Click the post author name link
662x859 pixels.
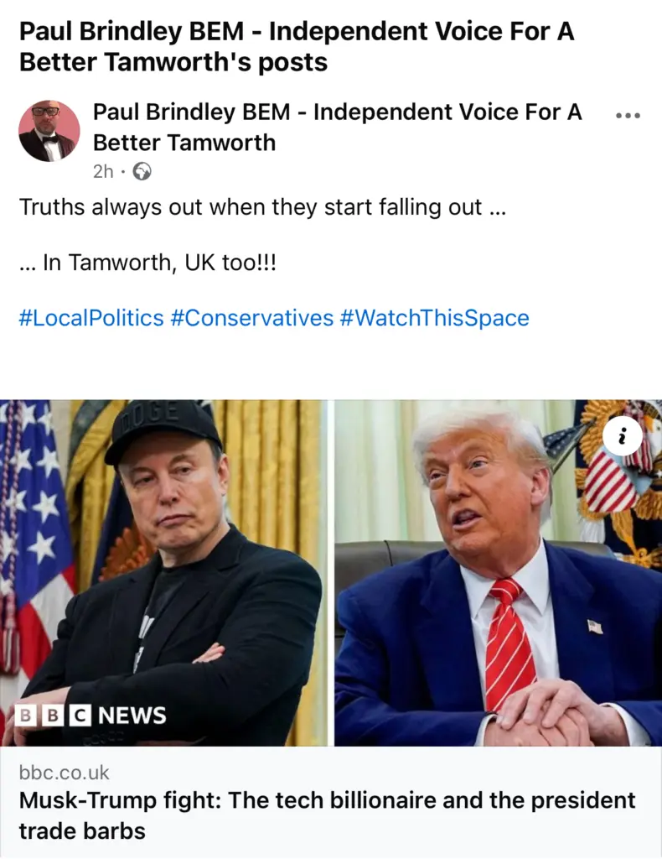click(337, 128)
